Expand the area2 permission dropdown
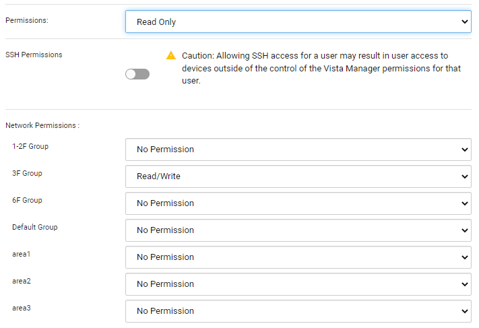The height and width of the screenshot is (328, 479). click(x=298, y=284)
